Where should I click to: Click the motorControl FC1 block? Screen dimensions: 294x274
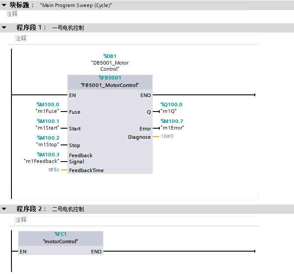coord(60,241)
